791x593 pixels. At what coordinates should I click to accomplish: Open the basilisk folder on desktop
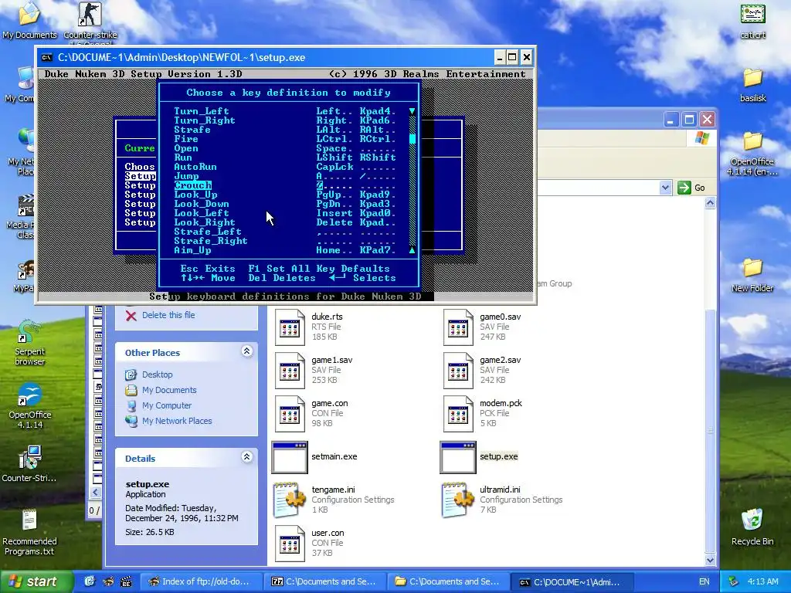click(752, 85)
